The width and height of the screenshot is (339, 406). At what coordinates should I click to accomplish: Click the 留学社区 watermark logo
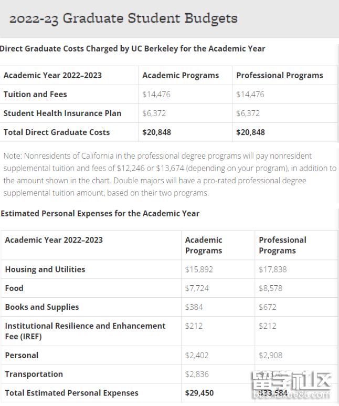291,383
